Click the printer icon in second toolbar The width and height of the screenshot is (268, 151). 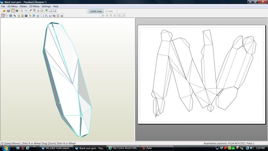pos(62,16)
